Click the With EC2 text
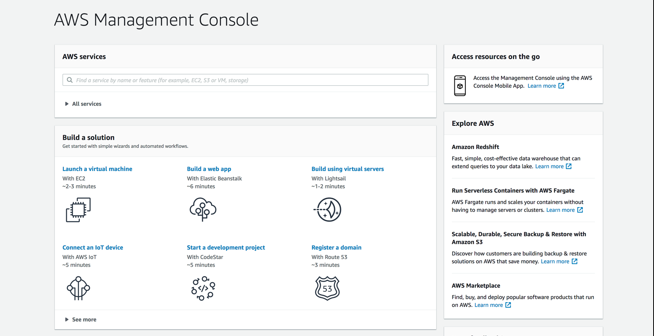The height and width of the screenshot is (336, 654). coord(74,178)
